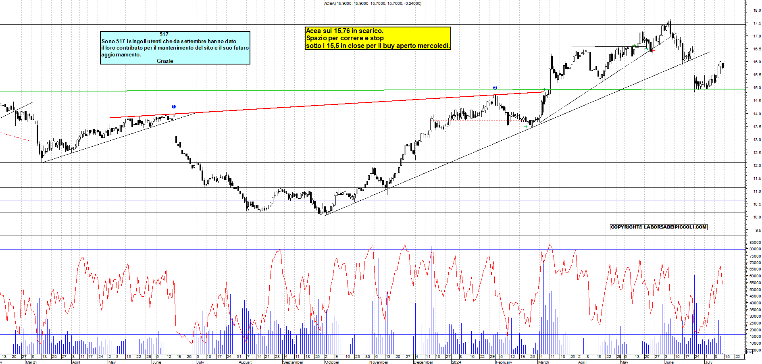
Task: Click the 18.0 price axis label
Action: [757, 10]
